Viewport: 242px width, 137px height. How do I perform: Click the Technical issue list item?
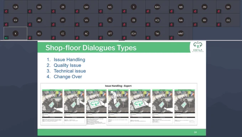click(x=70, y=71)
